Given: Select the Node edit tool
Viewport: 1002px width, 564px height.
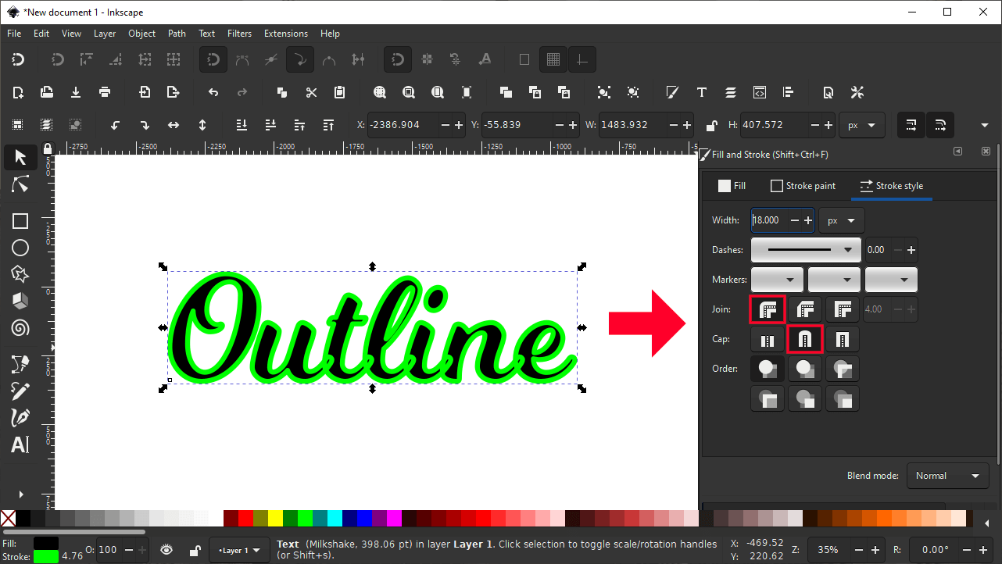Looking at the screenshot, I should tap(20, 185).
